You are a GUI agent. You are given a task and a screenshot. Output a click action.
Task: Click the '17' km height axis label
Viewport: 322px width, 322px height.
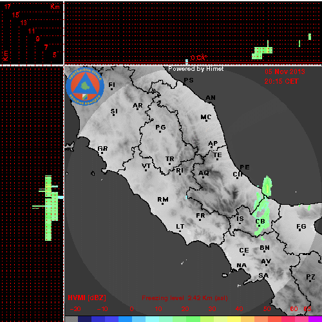tap(8, 6)
